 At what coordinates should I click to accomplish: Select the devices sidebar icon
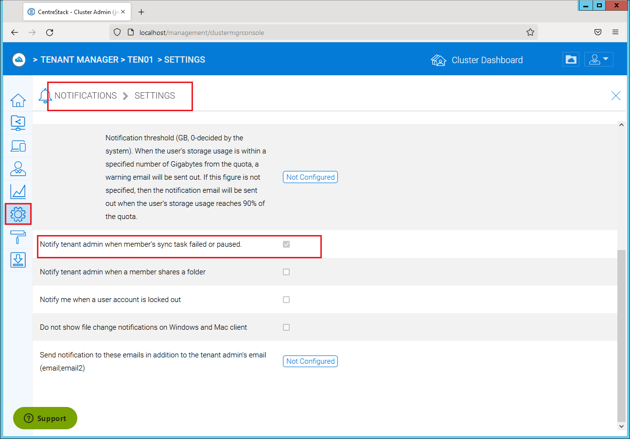(18, 146)
